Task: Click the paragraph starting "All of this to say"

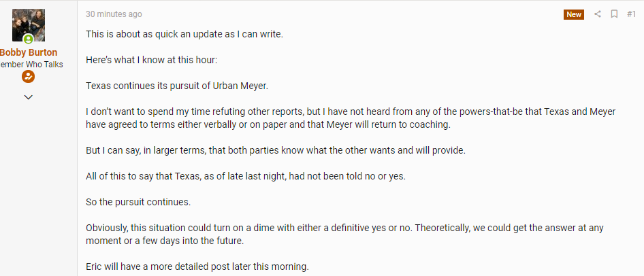Action: (x=246, y=177)
